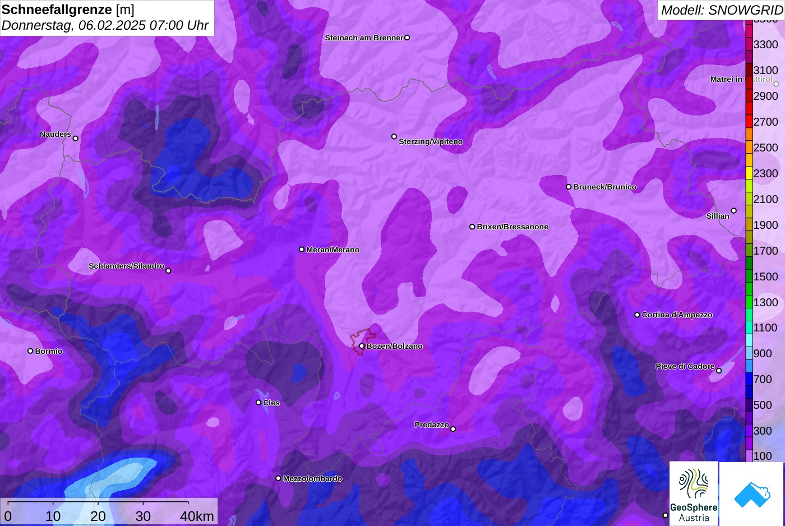Select the Nauders location marker dot
The image size is (785, 526).
click(76, 139)
